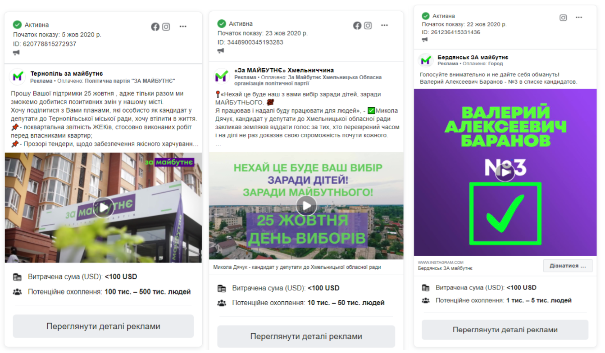Click Instagram icon on Khmelnytskyi ad card
This screenshot has height=353, width=605.
point(368,26)
